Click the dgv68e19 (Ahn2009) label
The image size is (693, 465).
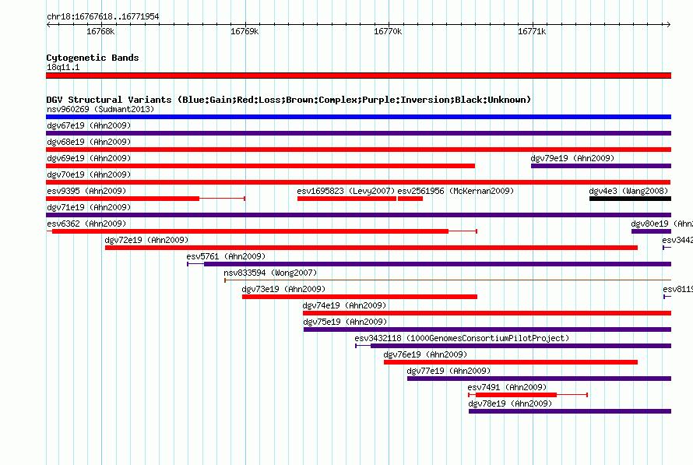(89, 142)
